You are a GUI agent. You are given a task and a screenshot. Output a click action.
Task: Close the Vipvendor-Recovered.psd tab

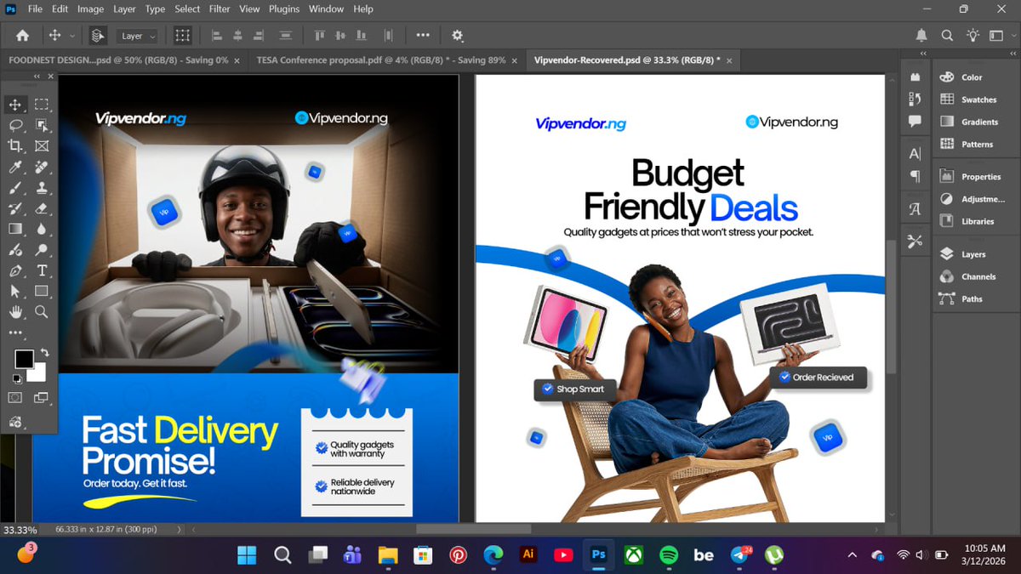[728, 60]
